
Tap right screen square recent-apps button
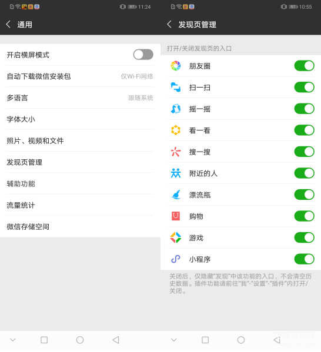[205, 340]
